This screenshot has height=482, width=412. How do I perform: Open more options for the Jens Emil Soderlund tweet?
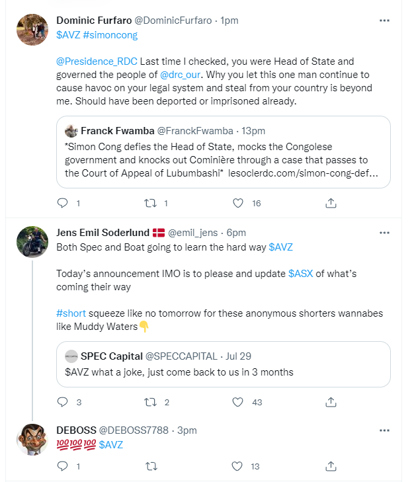click(384, 233)
